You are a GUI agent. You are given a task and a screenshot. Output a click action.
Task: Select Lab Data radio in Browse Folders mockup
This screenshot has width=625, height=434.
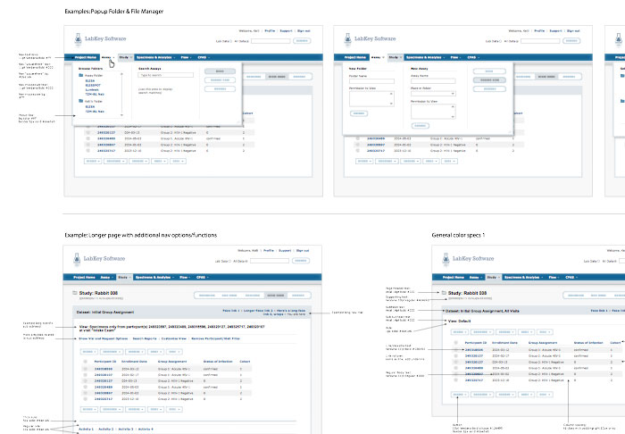230,41
